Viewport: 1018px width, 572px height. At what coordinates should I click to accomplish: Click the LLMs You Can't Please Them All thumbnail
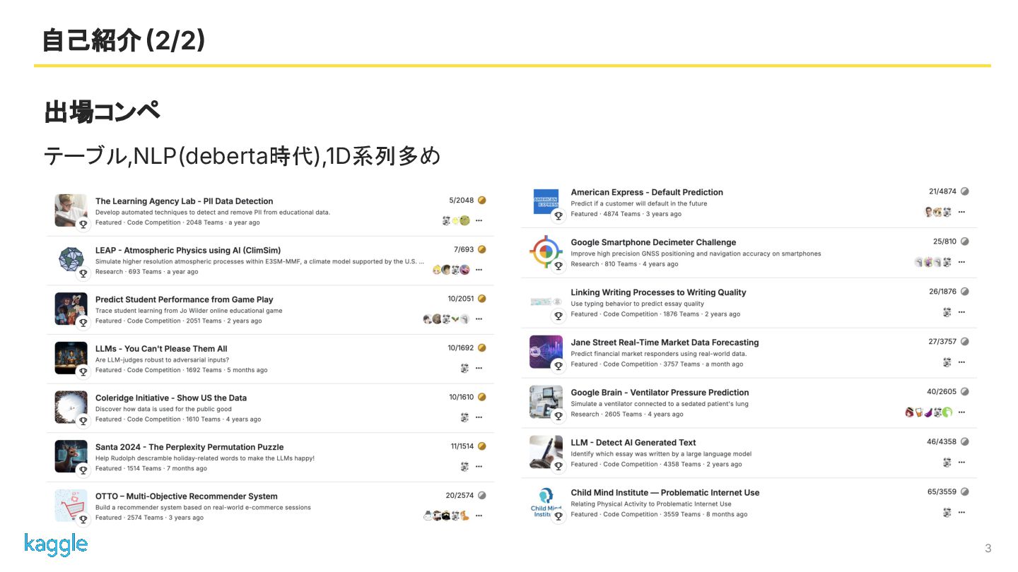tap(71, 358)
